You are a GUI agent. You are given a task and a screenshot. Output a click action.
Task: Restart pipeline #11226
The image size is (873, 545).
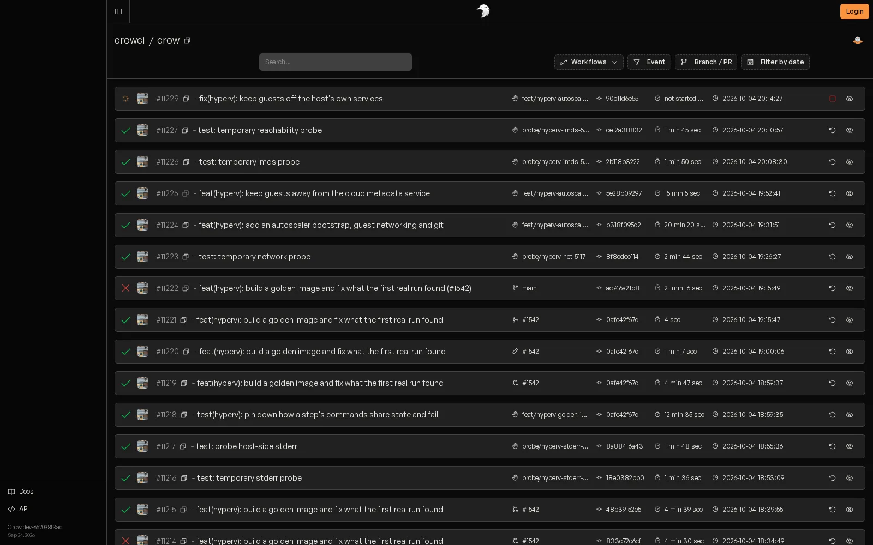click(833, 162)
